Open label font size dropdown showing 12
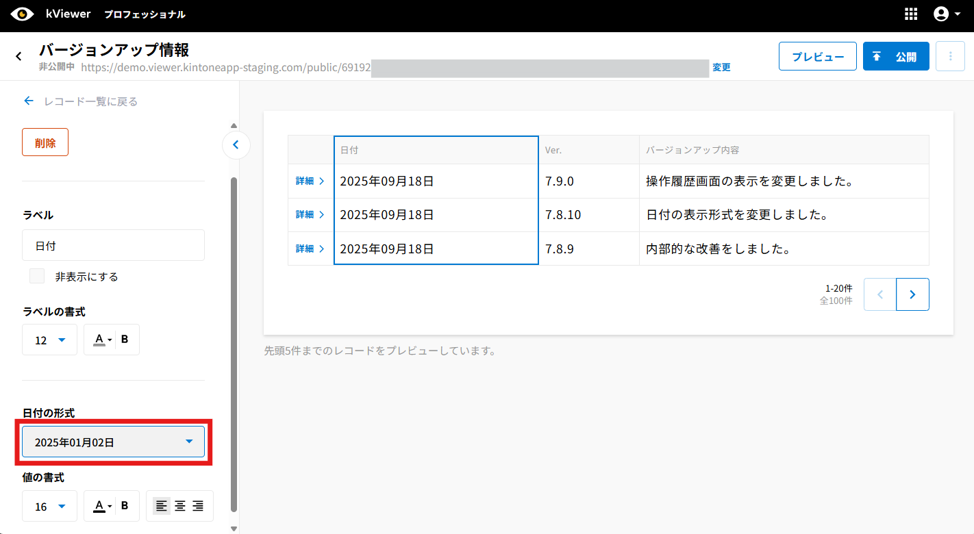974x534 pixels. coord(49,340)
